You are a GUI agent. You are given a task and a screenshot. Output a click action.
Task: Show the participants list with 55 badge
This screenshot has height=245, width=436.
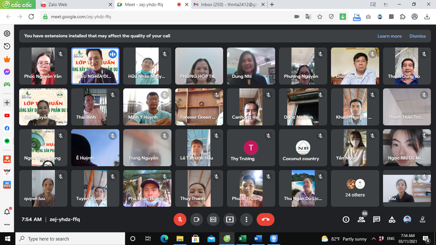361,219
